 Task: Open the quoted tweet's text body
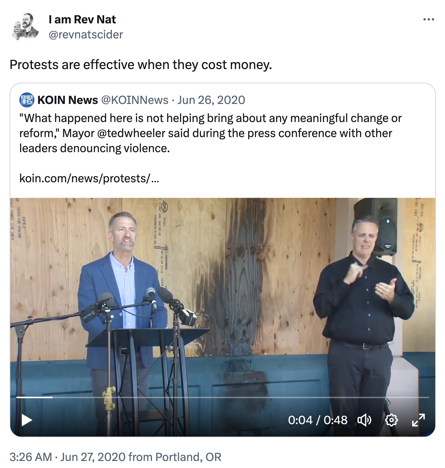210,133
